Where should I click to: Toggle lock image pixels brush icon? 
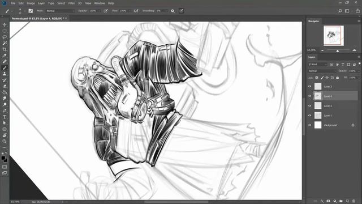[322, 78]
